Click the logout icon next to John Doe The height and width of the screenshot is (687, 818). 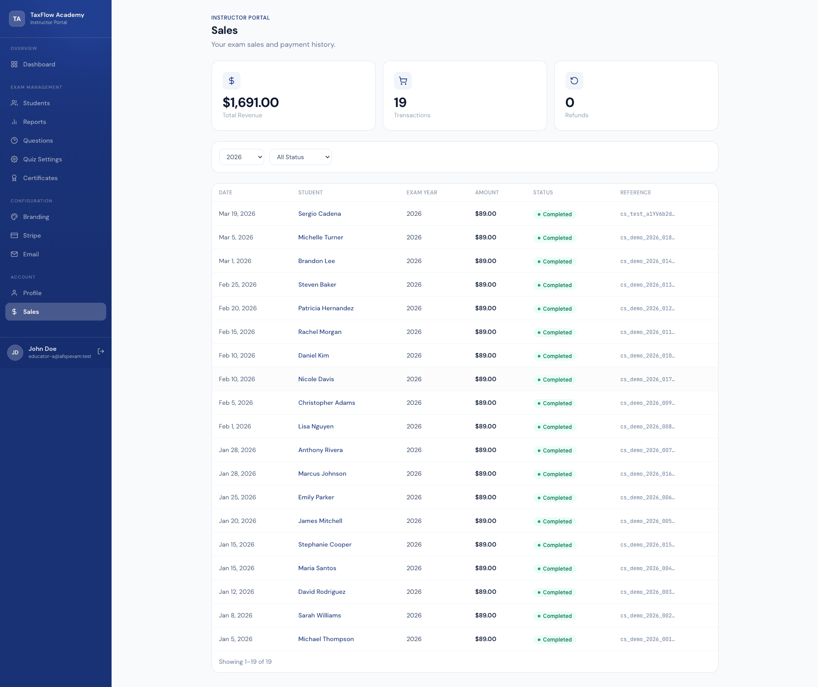tap(101, 352)
